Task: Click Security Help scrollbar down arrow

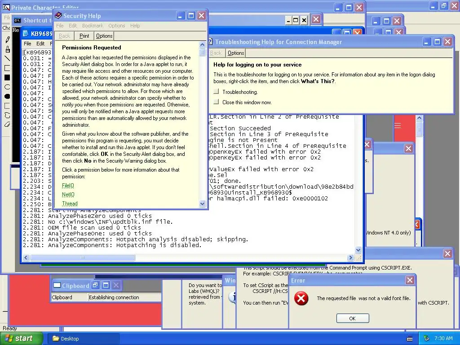Action: click(x=202, y=203)
